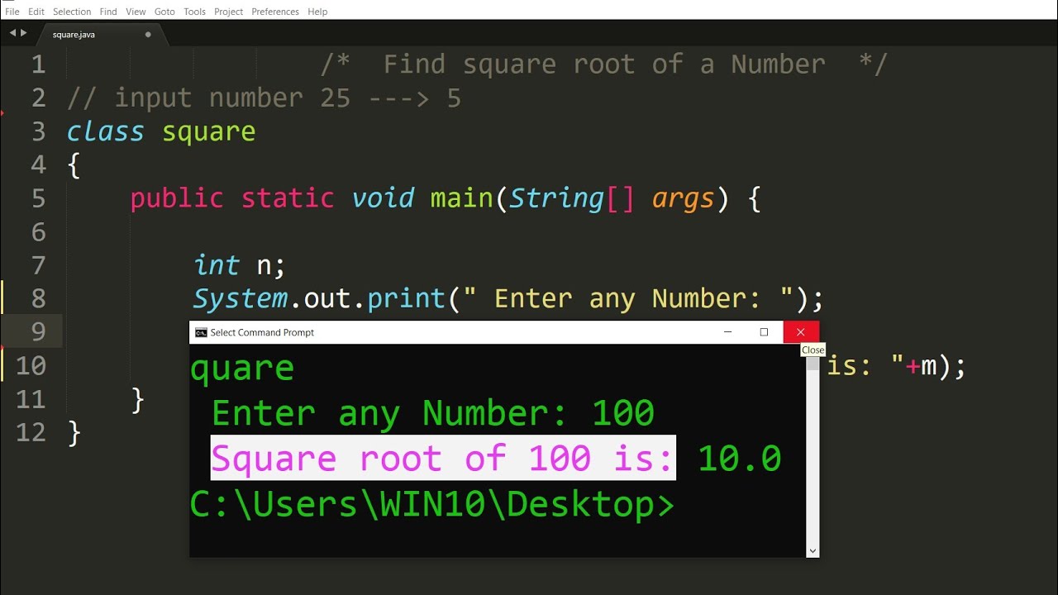Image resolution: width=1058 pixels, height=595 pixels.
Task: Click the method name 'main'
Action: (x=461, y=198)
